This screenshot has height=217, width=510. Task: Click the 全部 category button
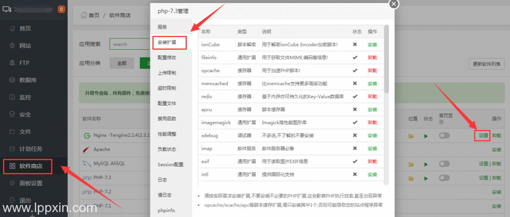(x=122, y=63)
